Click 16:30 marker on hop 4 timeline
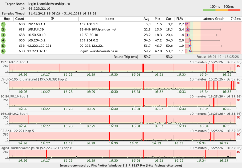Screen dimensions: 242x168 coord(113,126)
